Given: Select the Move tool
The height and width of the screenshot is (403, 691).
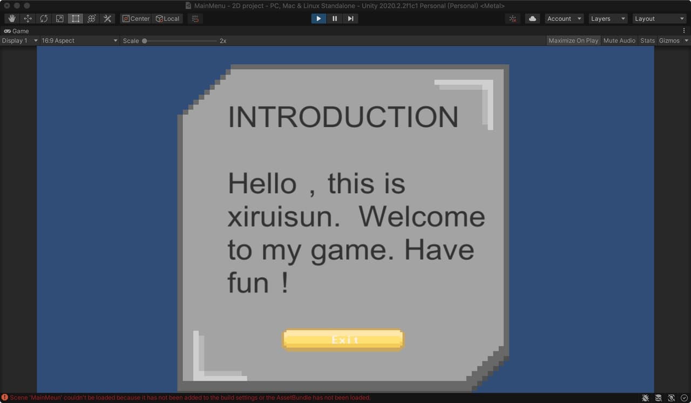Looking at the screenshot, I should [x=28, y=18].
